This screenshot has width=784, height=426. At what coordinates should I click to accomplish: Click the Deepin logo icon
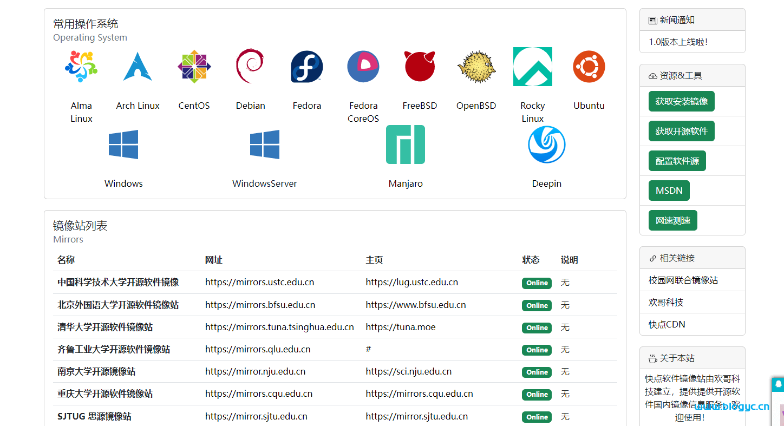(x=547, y=145)
